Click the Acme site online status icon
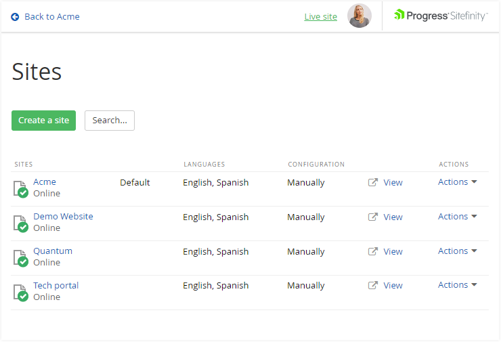Screen dimensions: 501x342 (x=21, y=189)
